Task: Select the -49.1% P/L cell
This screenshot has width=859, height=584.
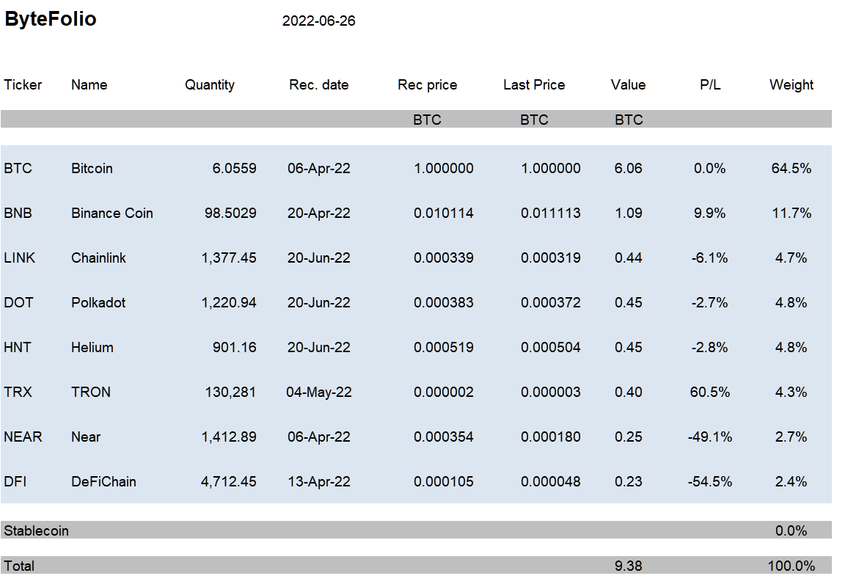Action: pyautogui.click(x=710, y=438)
